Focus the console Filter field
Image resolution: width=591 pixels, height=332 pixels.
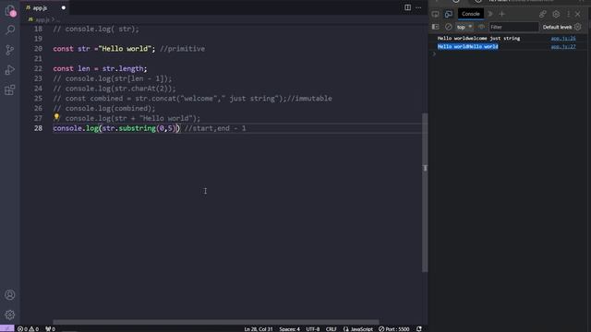pyautogui.click(x=513, y=27)
